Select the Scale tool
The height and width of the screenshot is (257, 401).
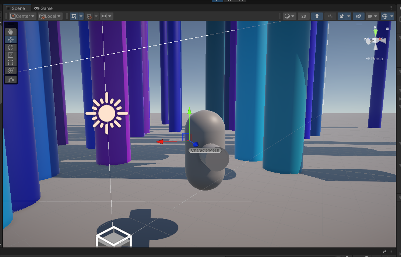10,55
